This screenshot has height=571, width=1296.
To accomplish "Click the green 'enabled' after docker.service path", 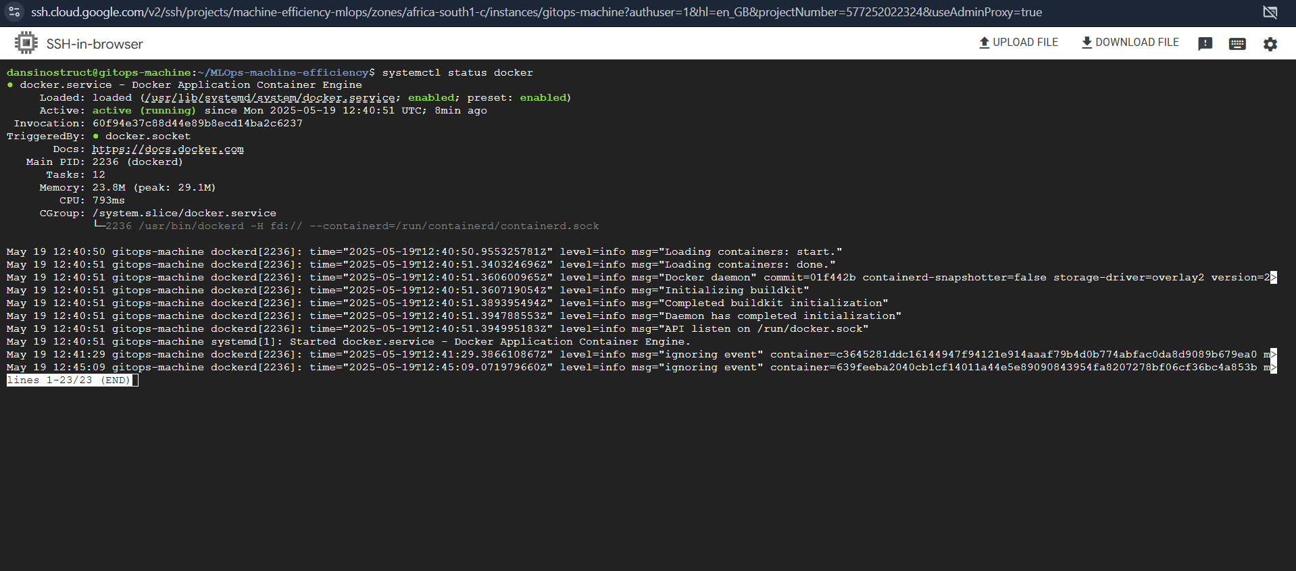I will [x=431, y=98].
